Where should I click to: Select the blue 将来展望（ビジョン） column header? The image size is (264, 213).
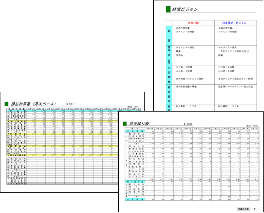point(235,23)
